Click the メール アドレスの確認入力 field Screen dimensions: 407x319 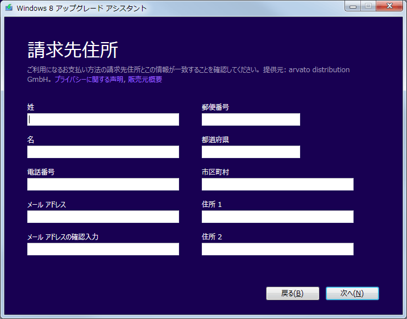point(103,249)
